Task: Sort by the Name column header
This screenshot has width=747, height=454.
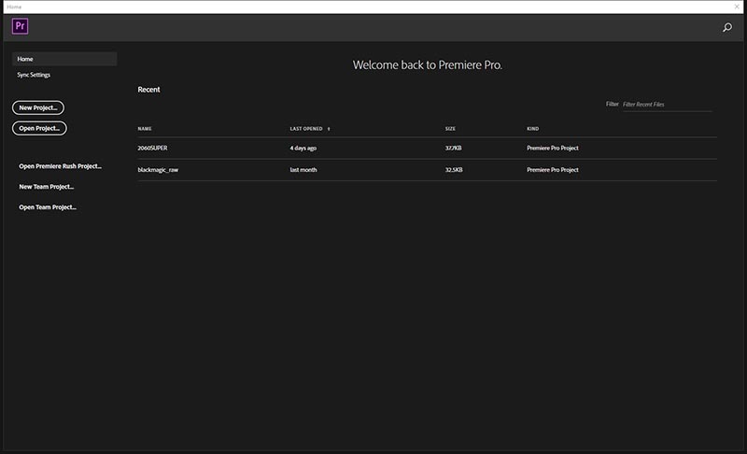Action: [145, 129]
